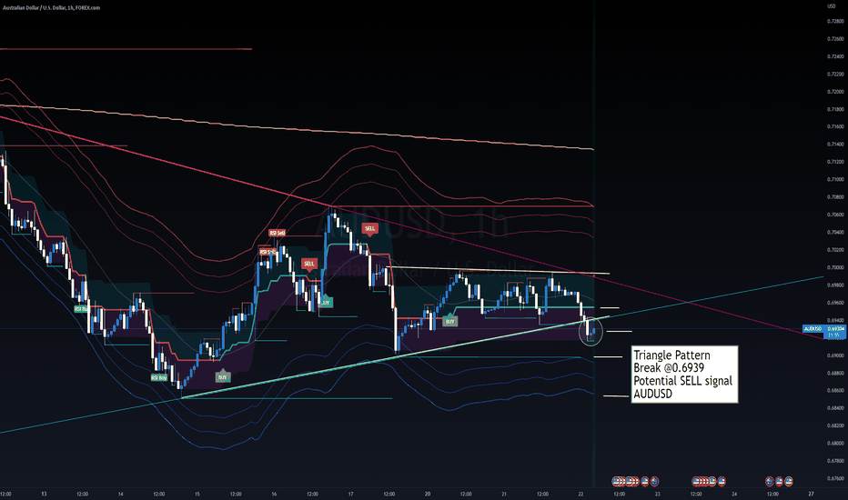The height and width of the screenshot is (500, 848).
Task: Click the 0.68000 price axis label
Action: click(x=835, y=444)
